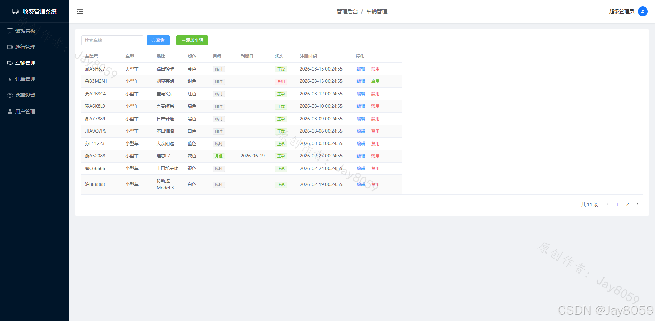
Task: Edit vehicle 豫A6K8L9
Action: pos(361,106)
